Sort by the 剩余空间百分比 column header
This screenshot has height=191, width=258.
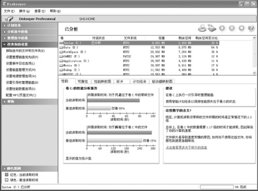point(206,38)
